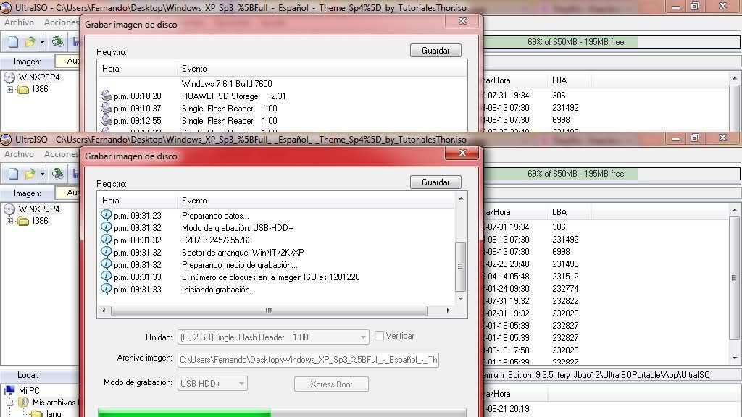Open the Acciones menu in the upper window
The width and height of the screenshot is (742, 417).
tap(61, 22)
